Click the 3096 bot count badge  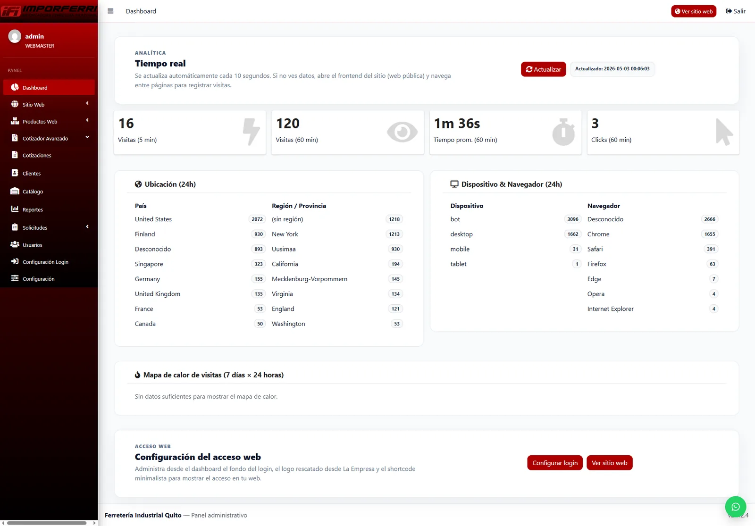tap(573, 219)
